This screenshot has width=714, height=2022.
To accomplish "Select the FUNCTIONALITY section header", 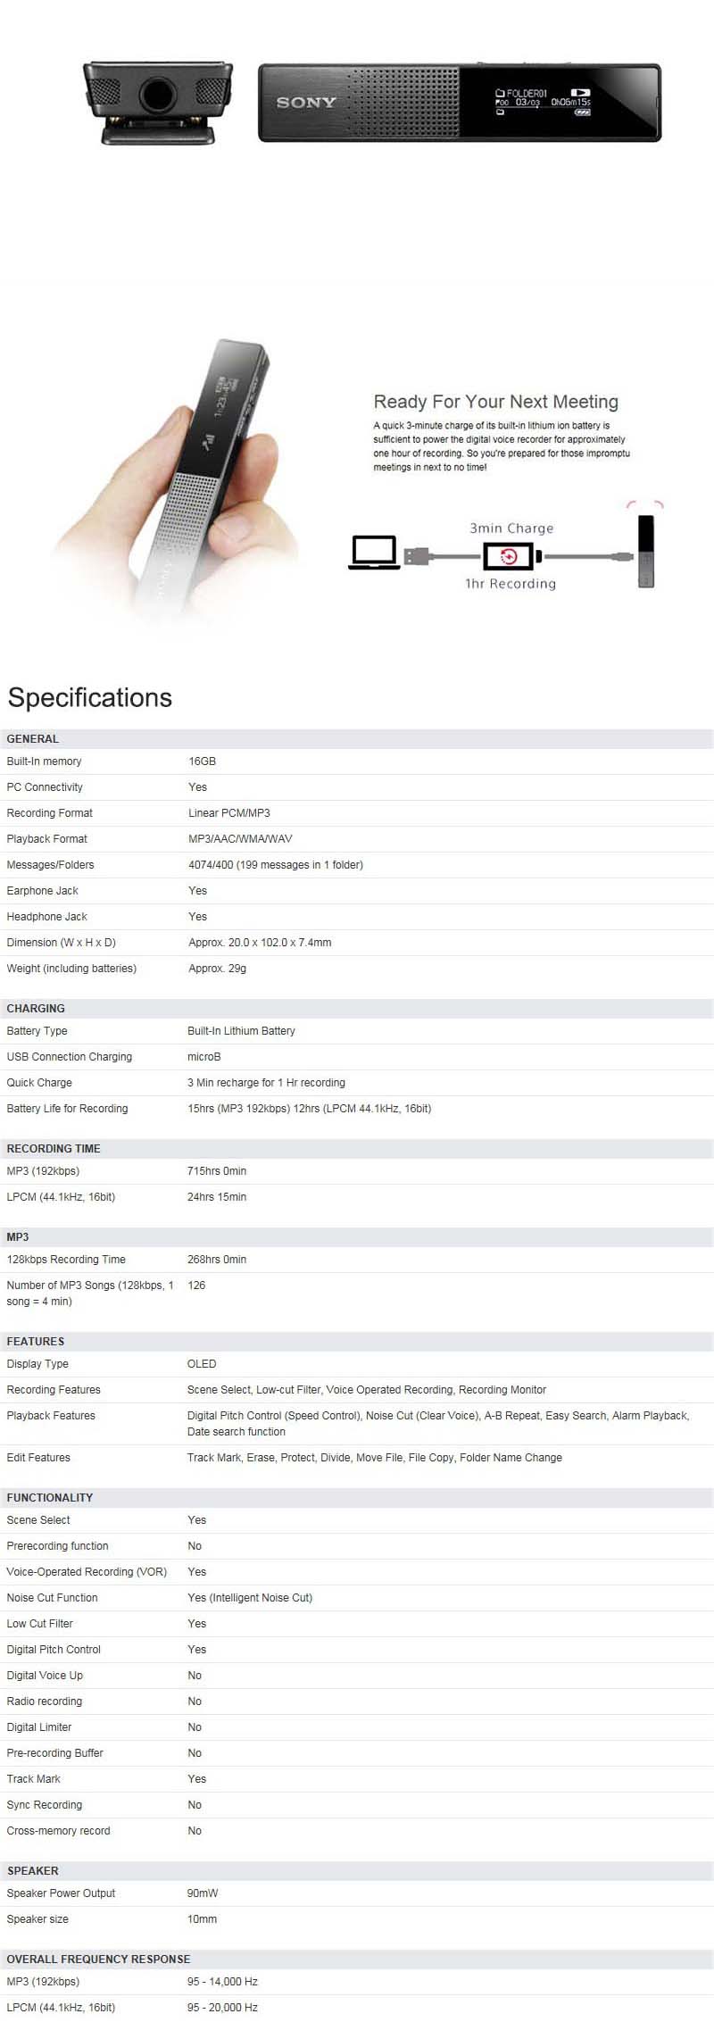I will 50,1498.
